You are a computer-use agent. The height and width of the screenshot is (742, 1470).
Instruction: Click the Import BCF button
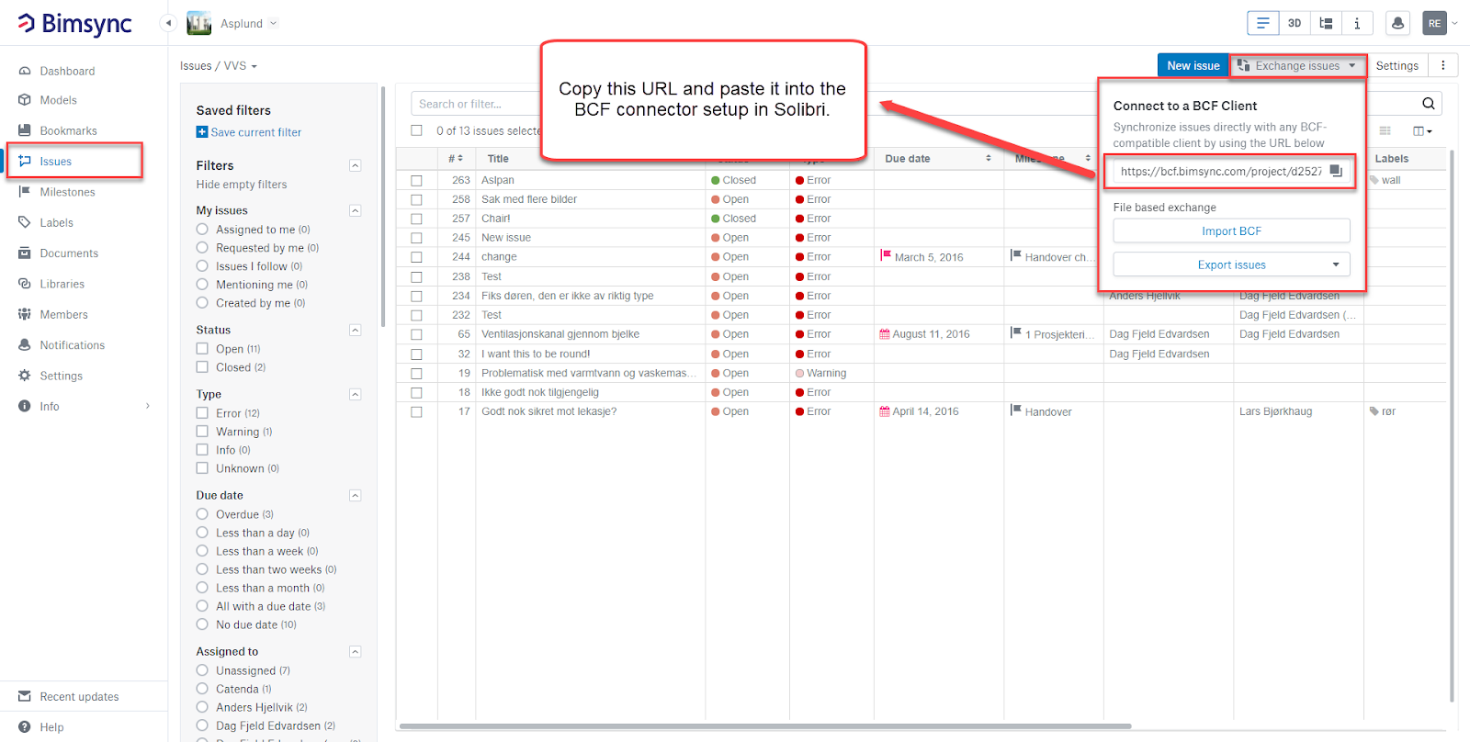(x=1231, y=230)
